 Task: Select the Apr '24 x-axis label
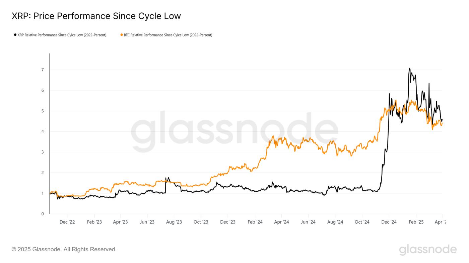tap(281, 222)
